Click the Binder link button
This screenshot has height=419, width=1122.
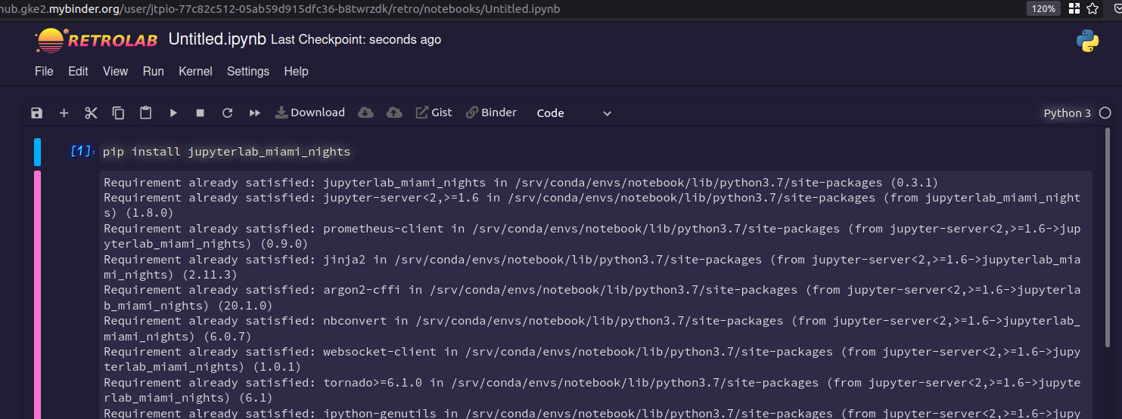tap(491, 112)
